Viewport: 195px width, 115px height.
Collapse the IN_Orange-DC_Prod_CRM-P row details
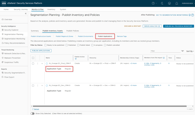(42, 63)
